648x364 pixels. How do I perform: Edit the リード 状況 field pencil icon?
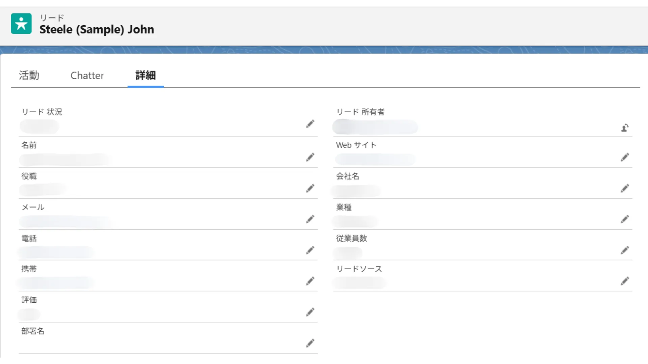click(310, 124)
